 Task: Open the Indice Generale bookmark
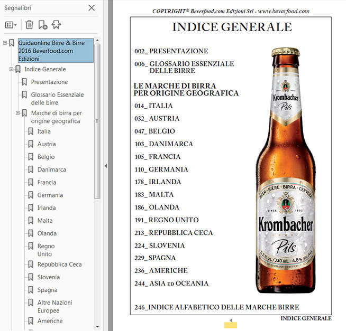[x=45, y=69]
